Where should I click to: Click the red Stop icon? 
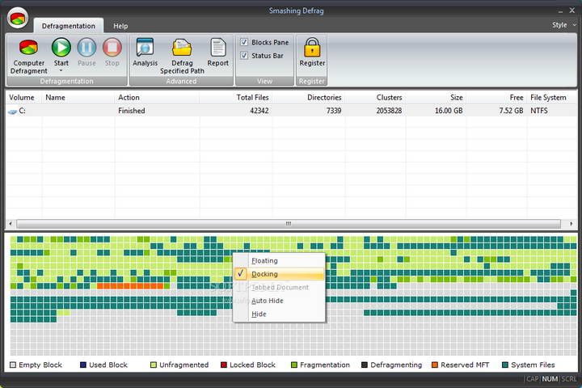(x=112, y=48)
